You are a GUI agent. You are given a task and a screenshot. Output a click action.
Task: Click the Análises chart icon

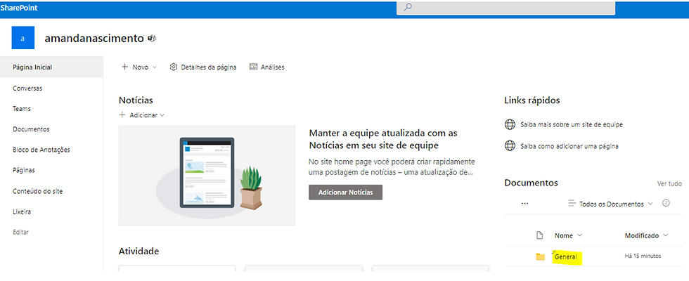tap(253, 67)
